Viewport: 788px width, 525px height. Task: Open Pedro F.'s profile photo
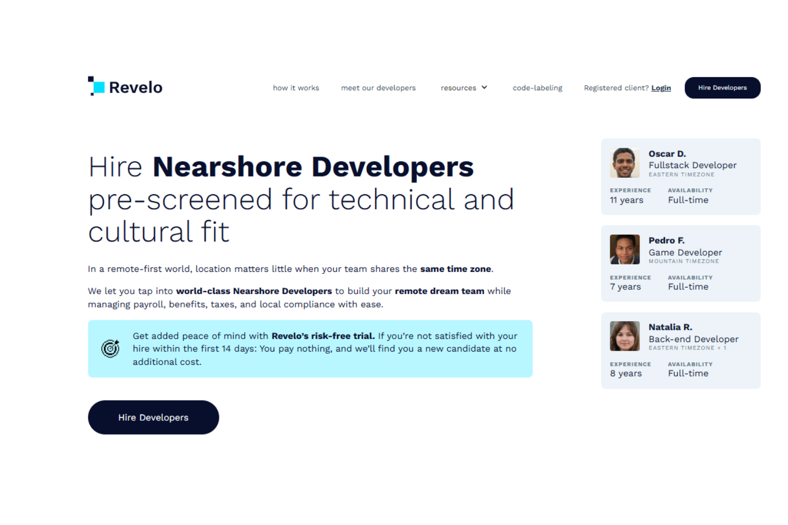tap(624, 249)
